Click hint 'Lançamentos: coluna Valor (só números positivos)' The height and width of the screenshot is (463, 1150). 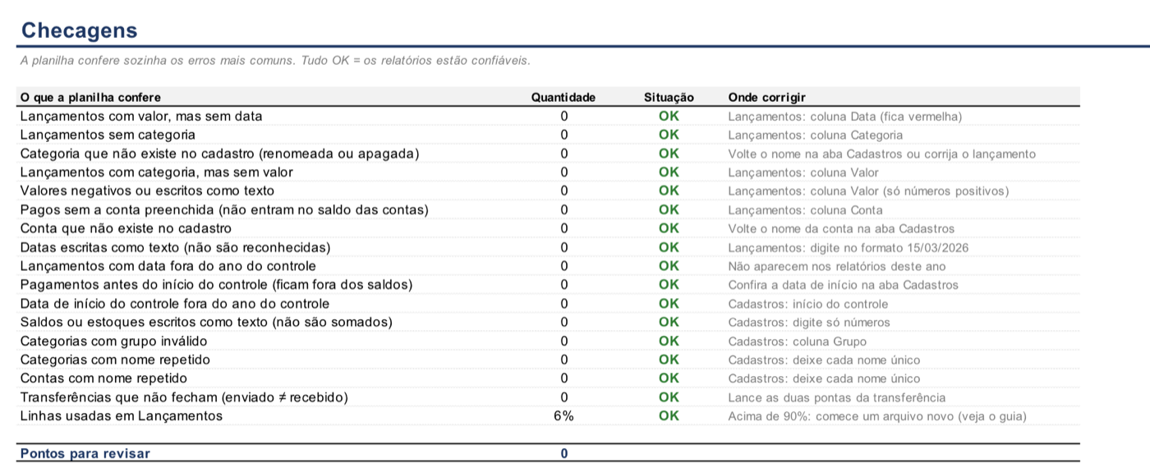click(868, 191)
